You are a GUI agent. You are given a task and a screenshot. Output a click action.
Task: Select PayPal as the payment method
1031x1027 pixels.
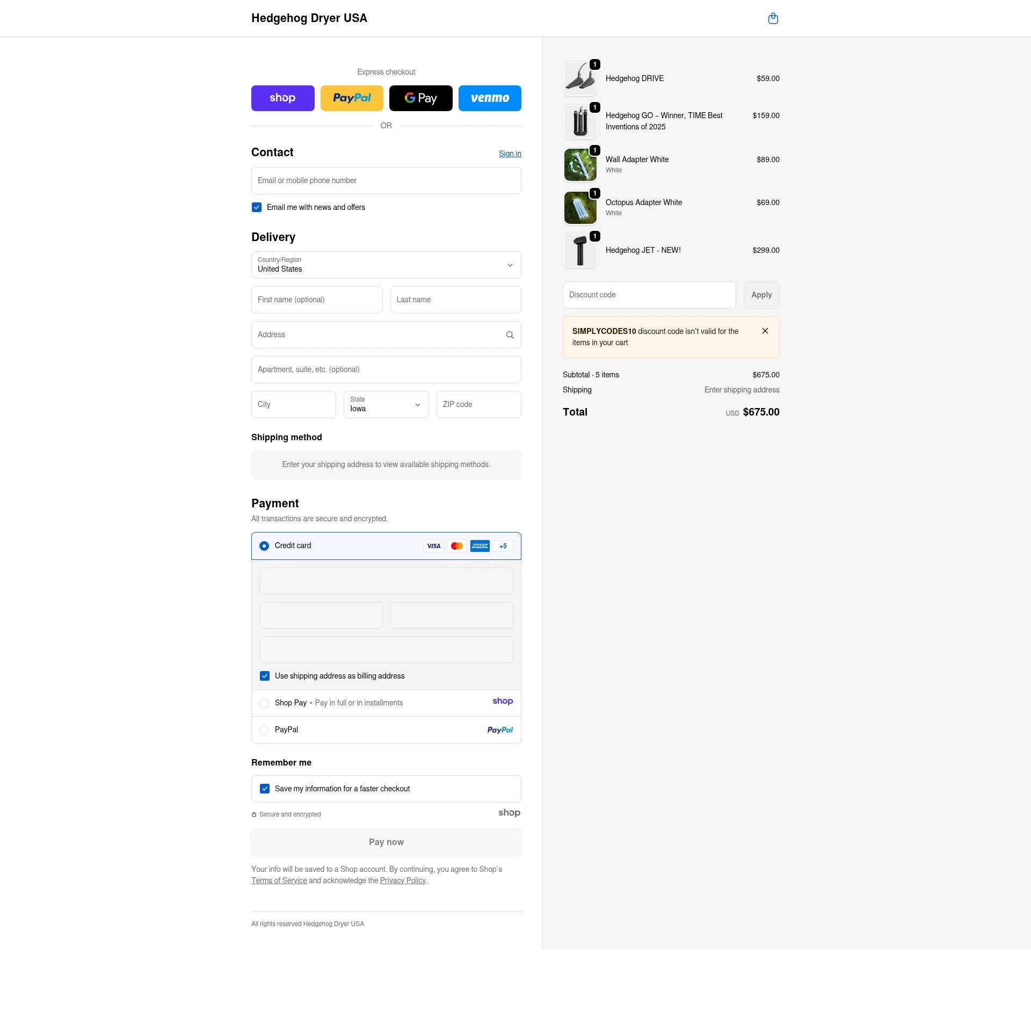pos(264,730)
